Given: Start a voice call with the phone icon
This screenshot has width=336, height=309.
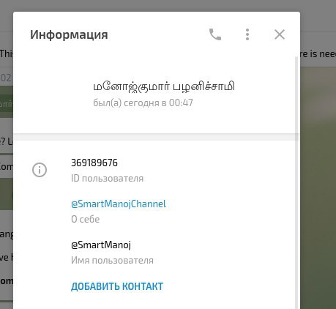Looking at the screenshot, I should tap(215, 34).
